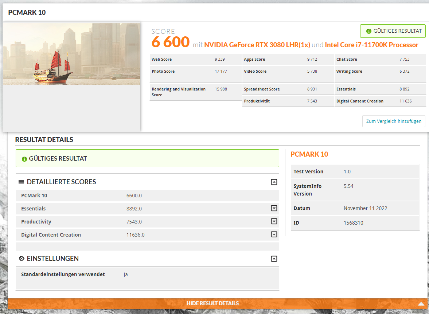Click the SystemInfo Version value 5.54
The height and width of the screenshot is (314, 429).
pyautogui.click(x=348, y=186)
